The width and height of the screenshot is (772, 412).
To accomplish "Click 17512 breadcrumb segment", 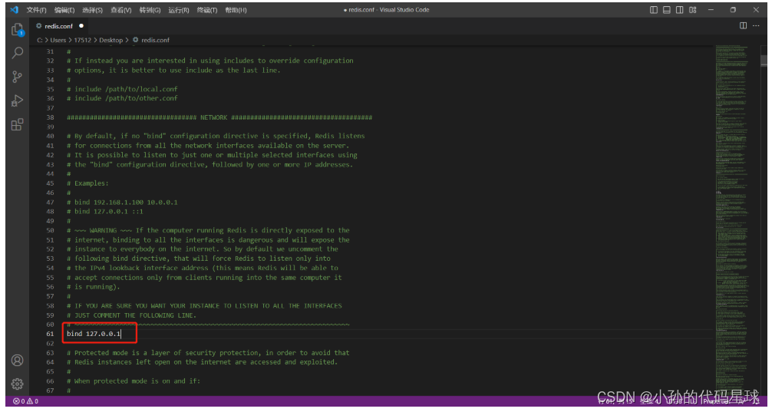I will pyautogui.click(x=83, y=40).
